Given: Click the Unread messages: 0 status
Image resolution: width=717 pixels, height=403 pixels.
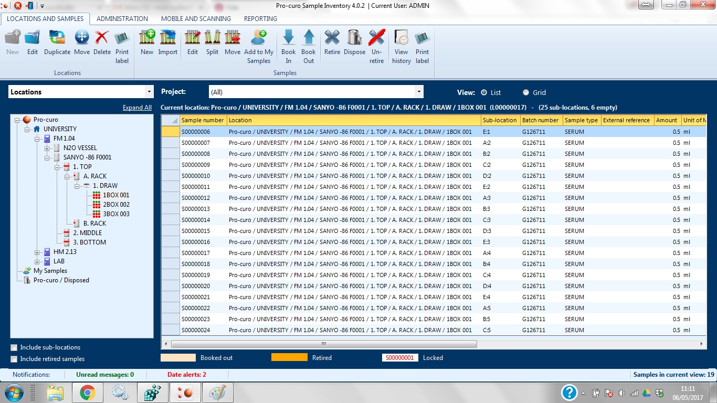Looking at the screenshot, I should (x=105, y=375).
